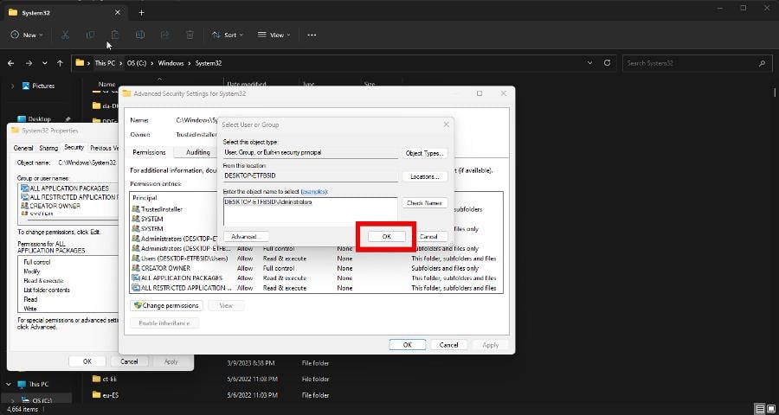
Task: Click Cancel in Advanced Security Settings
Action: point(448,345)
